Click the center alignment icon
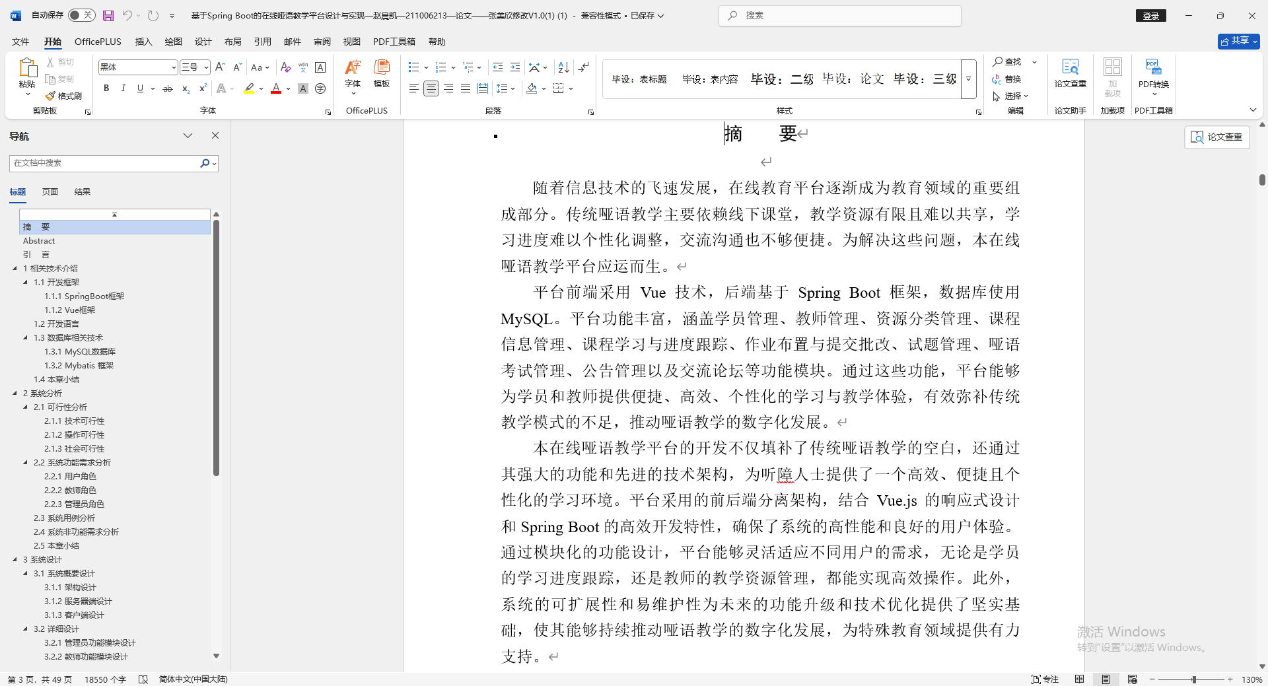Viewport: 1268px width, 686px height. [431, 88]
